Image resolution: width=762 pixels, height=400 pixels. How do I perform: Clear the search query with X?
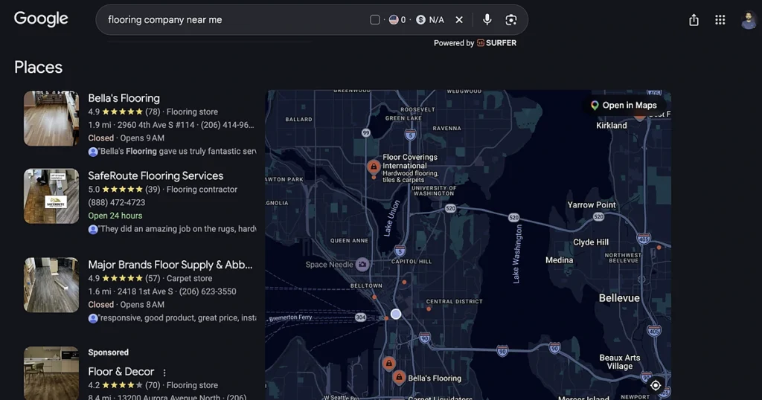[459, 20]
